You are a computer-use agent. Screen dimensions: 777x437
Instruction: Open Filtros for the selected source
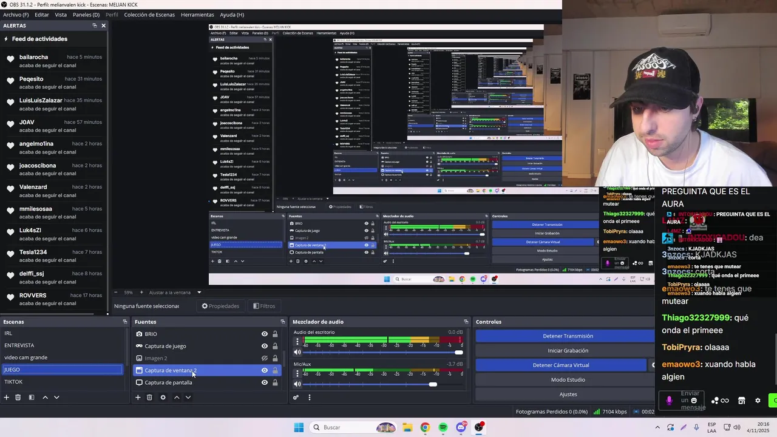[264, 306]
